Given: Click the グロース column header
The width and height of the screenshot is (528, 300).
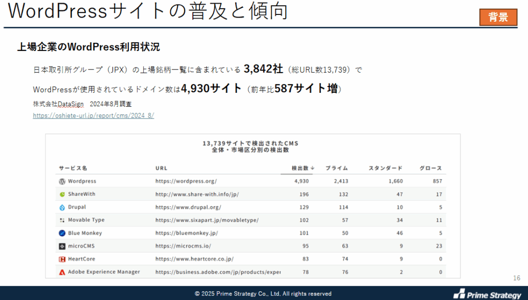Looking at the screenshot, I should (x=431, y=168).
